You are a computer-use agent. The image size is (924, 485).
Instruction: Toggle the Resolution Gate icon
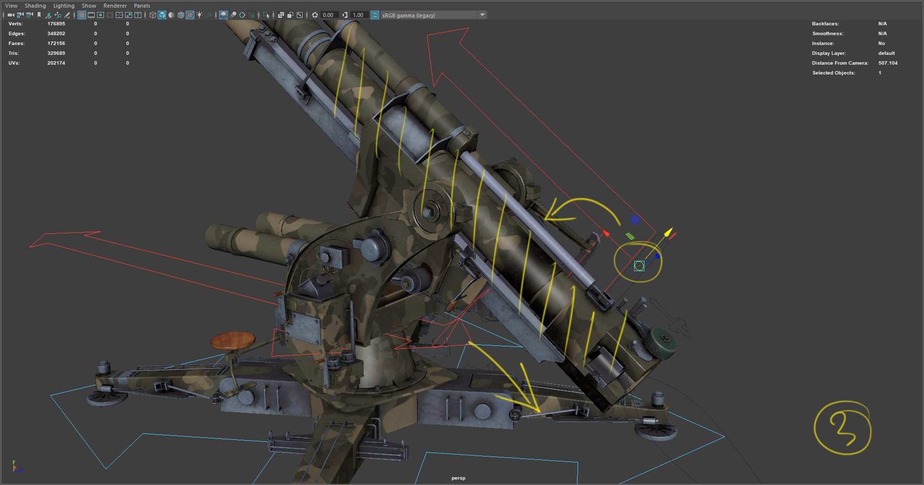point(101,15)
